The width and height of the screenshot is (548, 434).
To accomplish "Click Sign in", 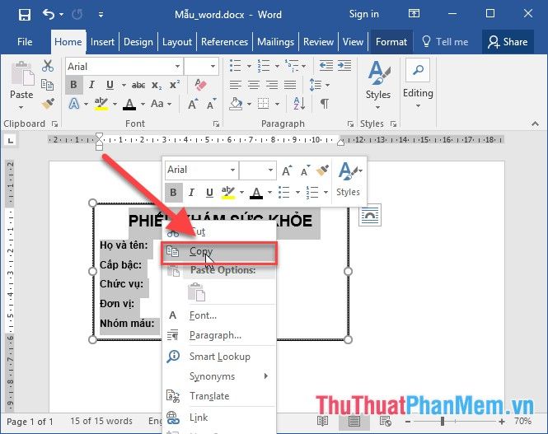I will click(x=363, y=14).
